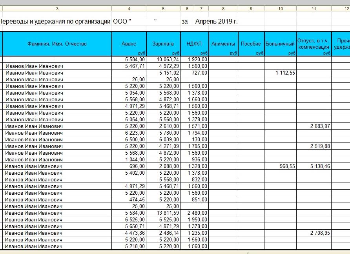The image size is (350, 254).
Task: Select the advance cell 6 223,00
Action: [129, 133]
